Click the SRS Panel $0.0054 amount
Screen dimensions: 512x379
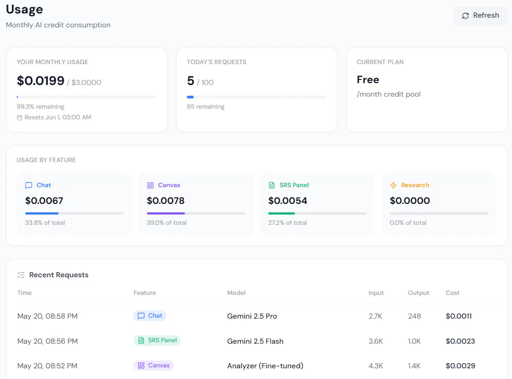point(288,201)
